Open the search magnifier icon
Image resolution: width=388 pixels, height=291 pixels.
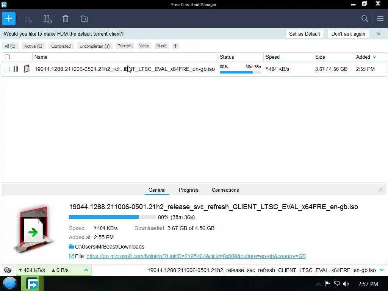pyautogui.click(x=365, y=19)
